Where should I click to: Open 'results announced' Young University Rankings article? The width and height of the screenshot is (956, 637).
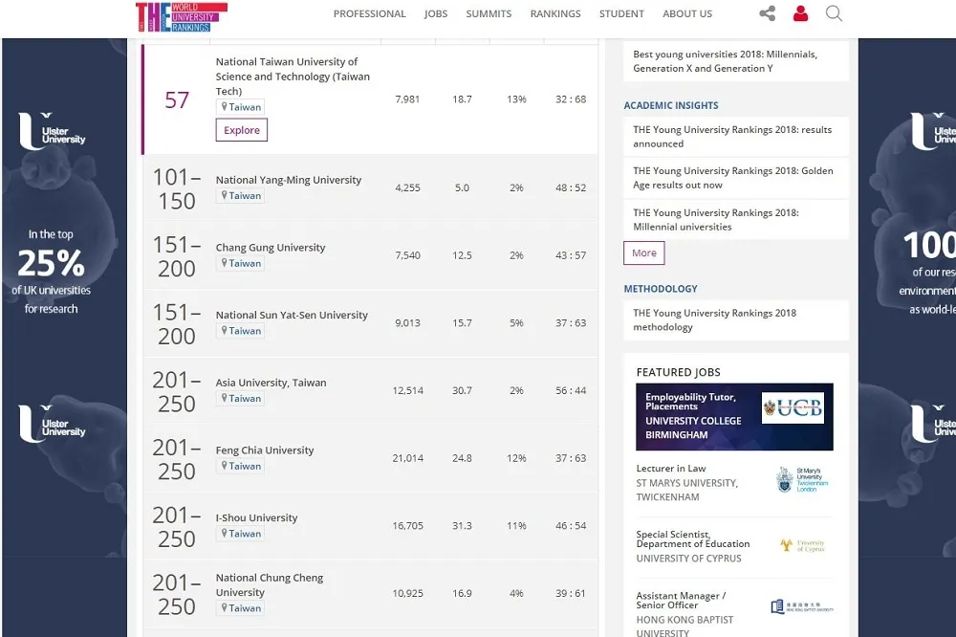(x=736, y=137)
